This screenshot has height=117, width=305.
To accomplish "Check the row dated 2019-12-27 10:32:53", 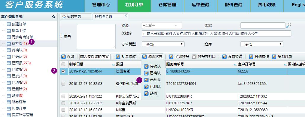I will (63, 84).
